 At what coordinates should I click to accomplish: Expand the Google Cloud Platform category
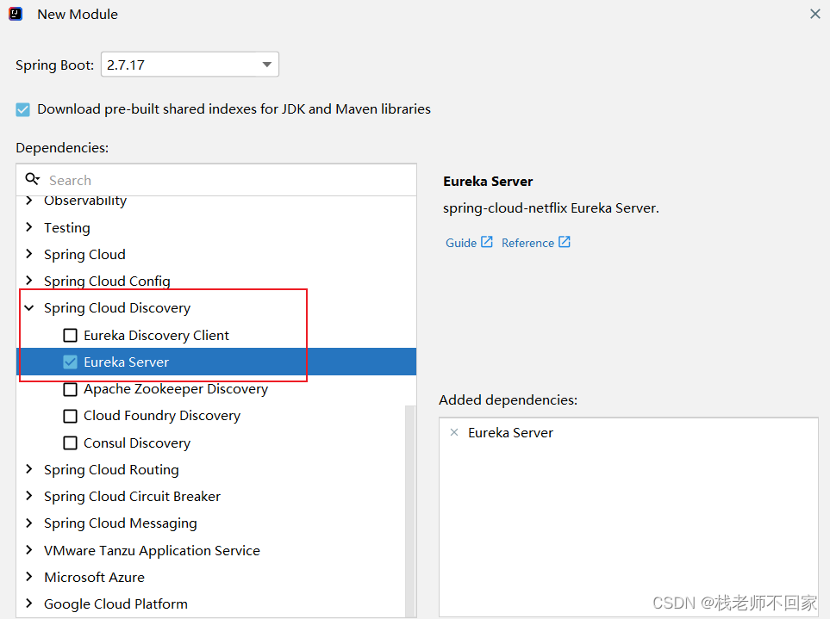[29, 604]
